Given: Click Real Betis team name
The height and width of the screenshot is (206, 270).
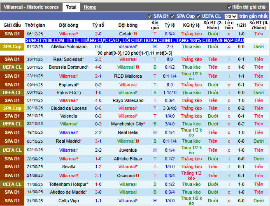Looking at the screenshot, I should tap(128, 132).
